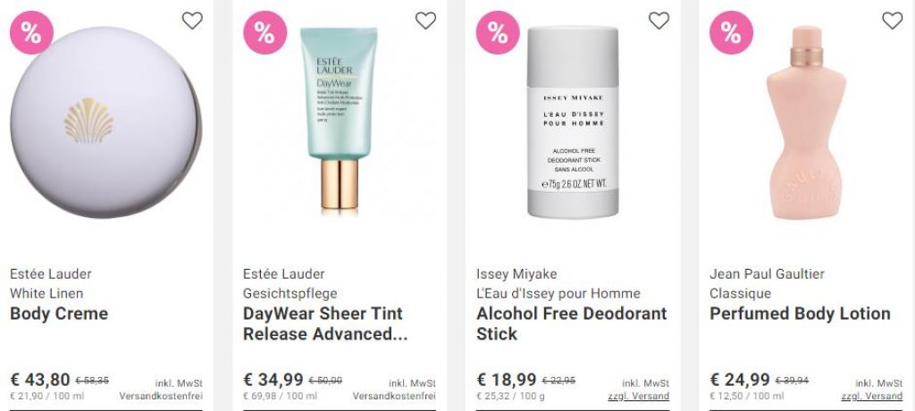The width and height of the screenshot is (915, 411).
Task: View the pink torso bottle image
Action: pyautogui.click(x=806, y=122)
